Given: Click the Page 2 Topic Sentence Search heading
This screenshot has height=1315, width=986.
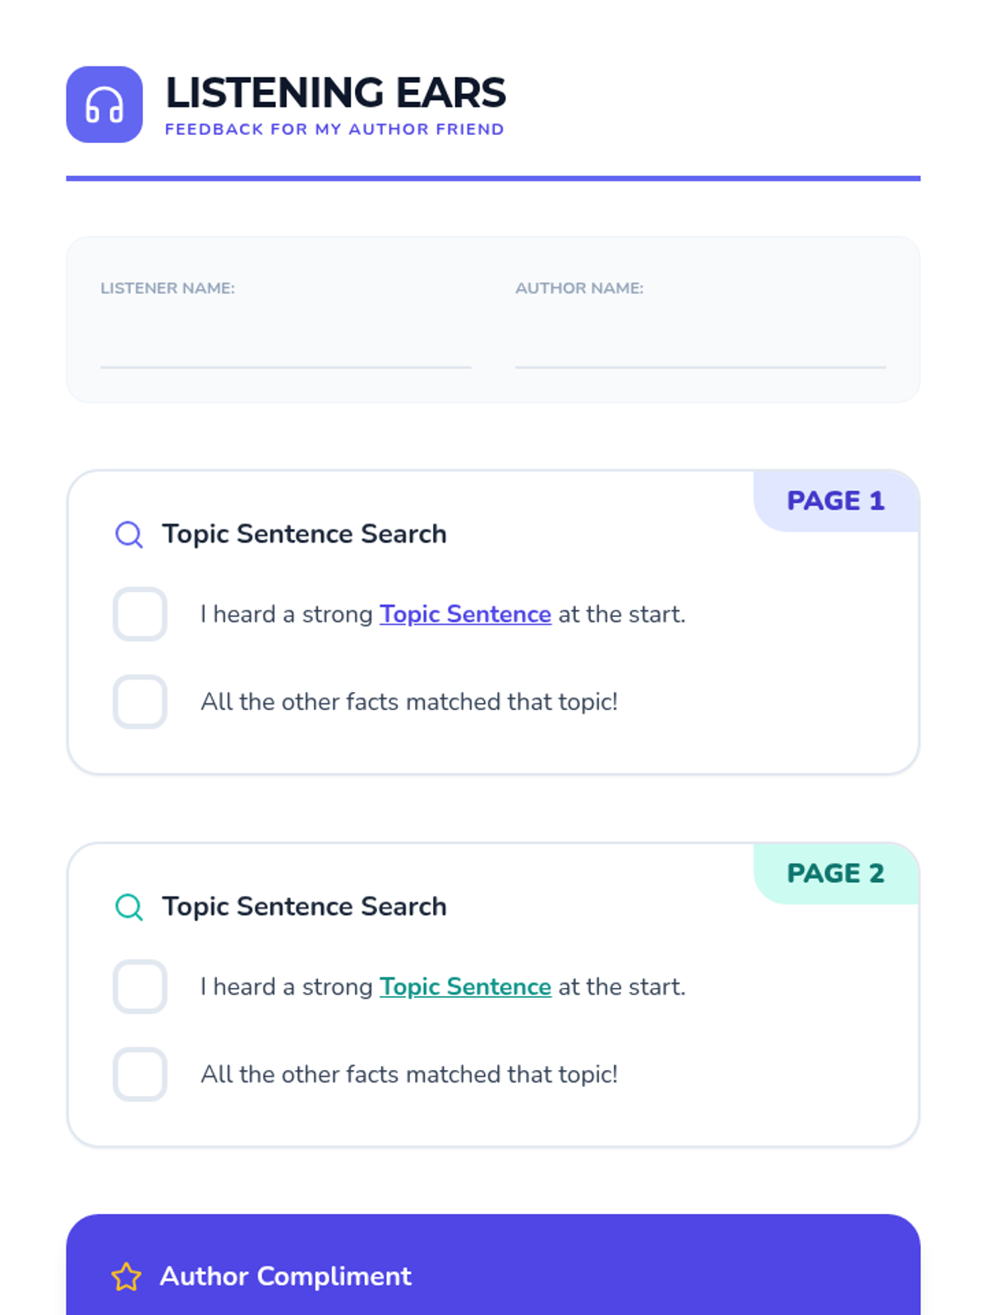Looking at the screenshot, I should [304, 907].
